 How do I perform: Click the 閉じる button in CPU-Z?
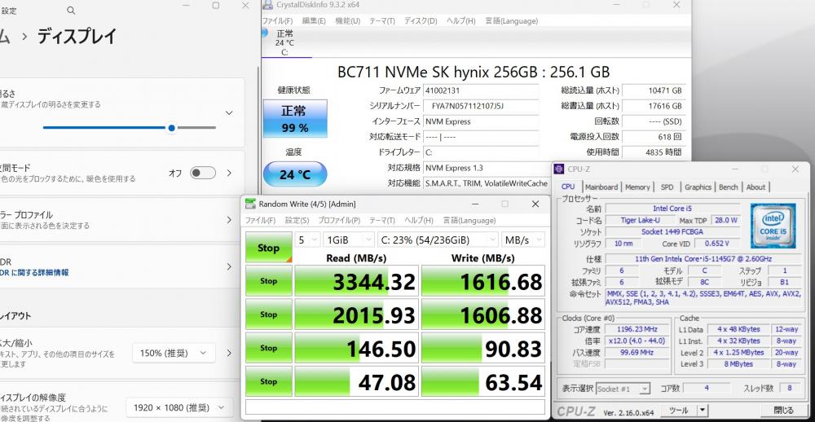tap(784, 410)
